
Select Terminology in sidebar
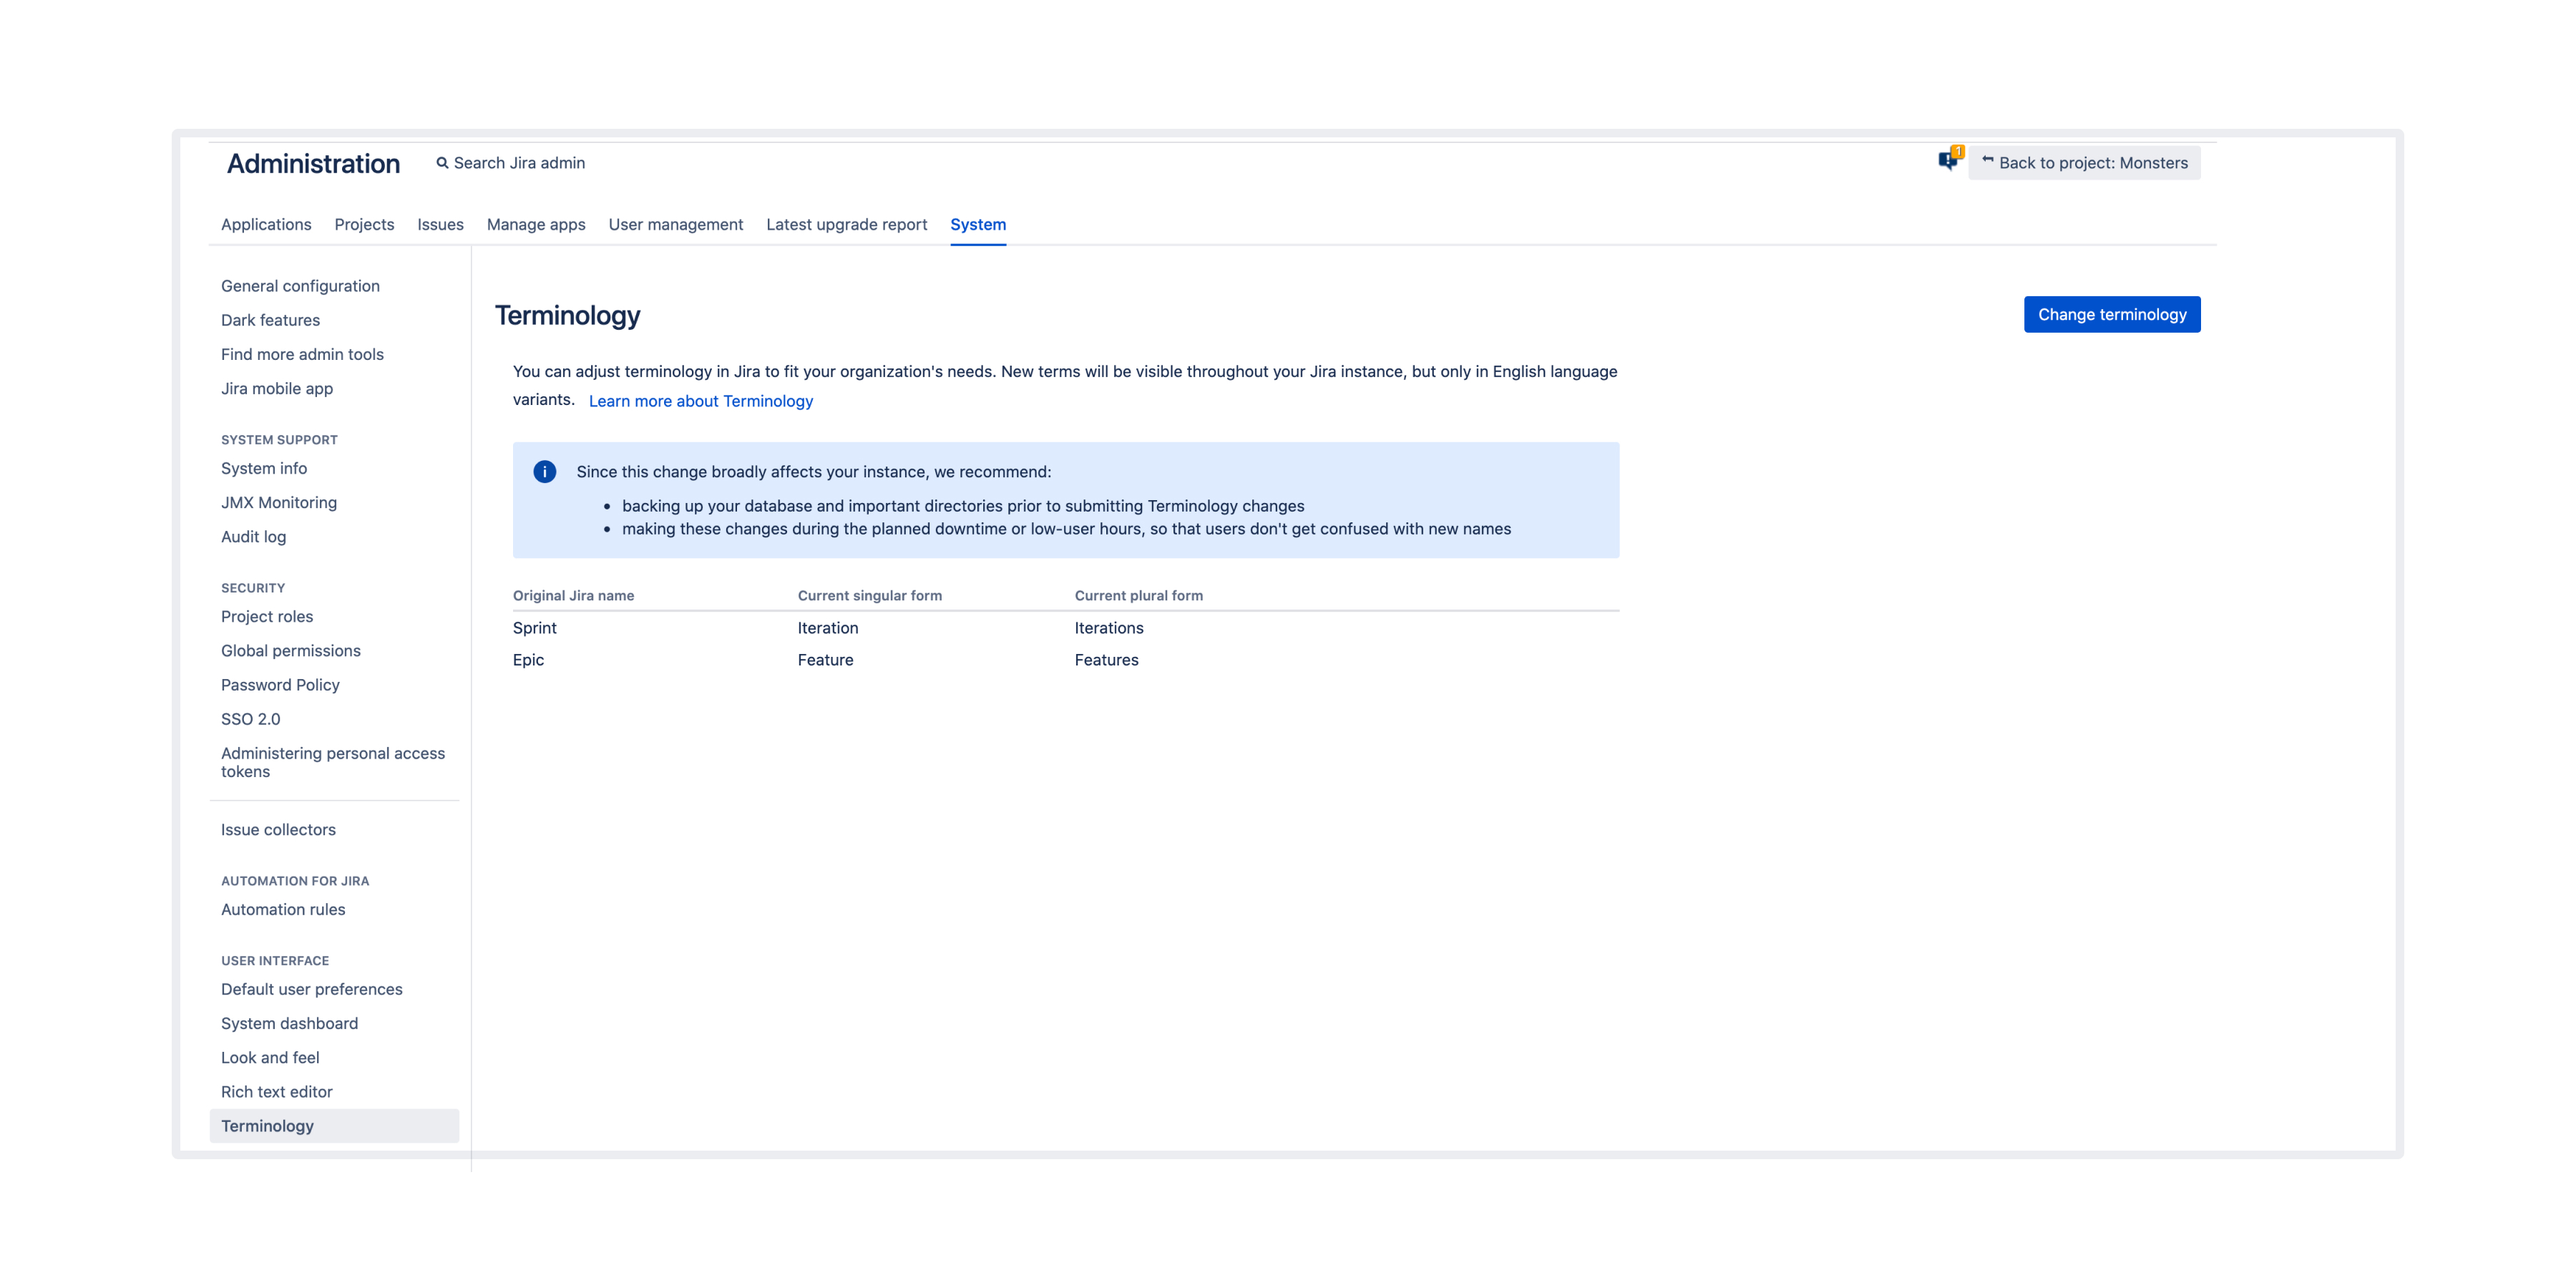coord(334,1126)
